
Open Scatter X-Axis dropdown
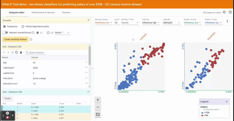(193, 23)
